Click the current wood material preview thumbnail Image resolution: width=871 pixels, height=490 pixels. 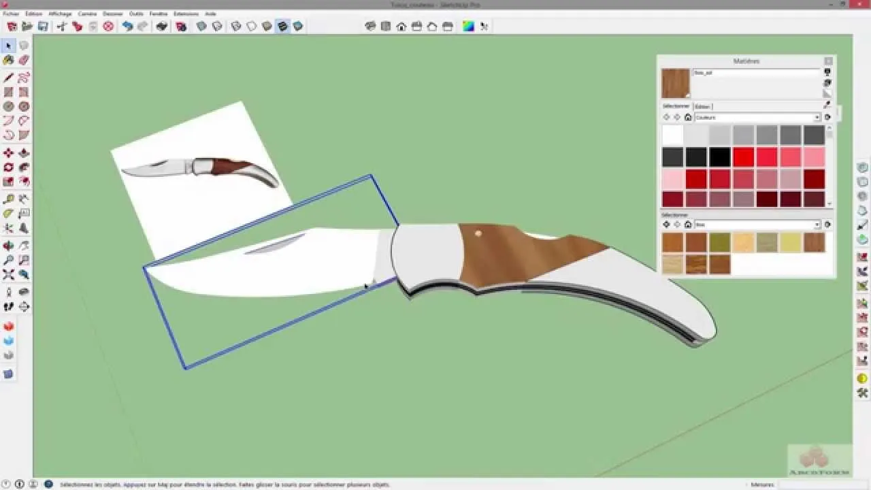tap(675, 83)
